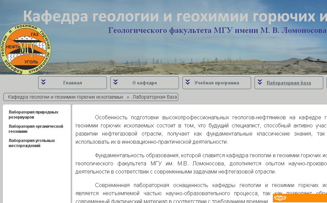Click the Skype logo in the orange widget
Viewport: 327px width, 203px height.
point(280,198)
